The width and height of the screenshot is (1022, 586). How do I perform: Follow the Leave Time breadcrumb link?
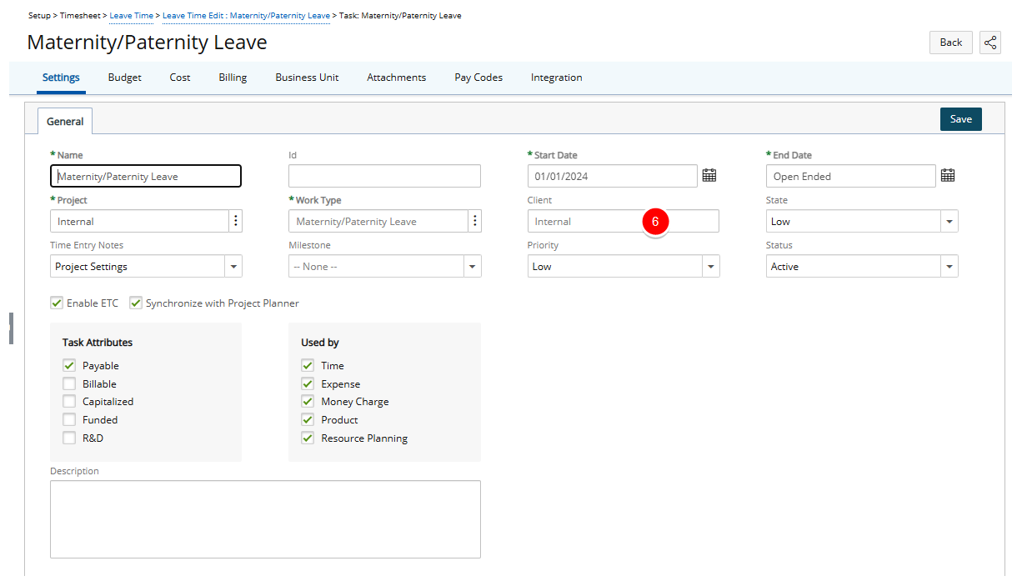pyautogui.click(x=131, y=16)
